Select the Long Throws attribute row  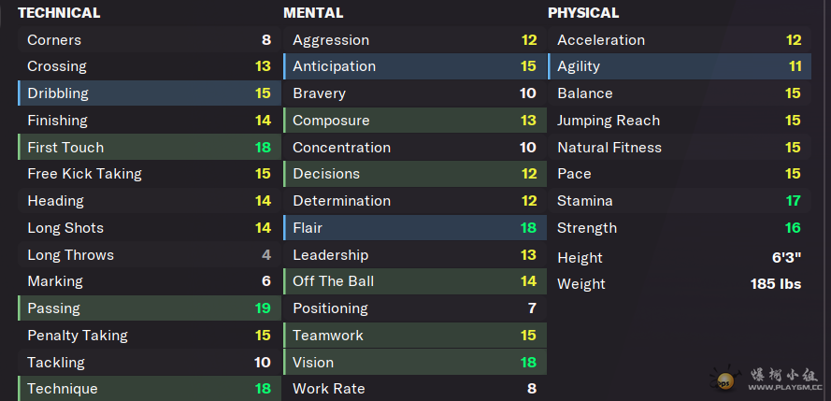(x=148, y=255)
